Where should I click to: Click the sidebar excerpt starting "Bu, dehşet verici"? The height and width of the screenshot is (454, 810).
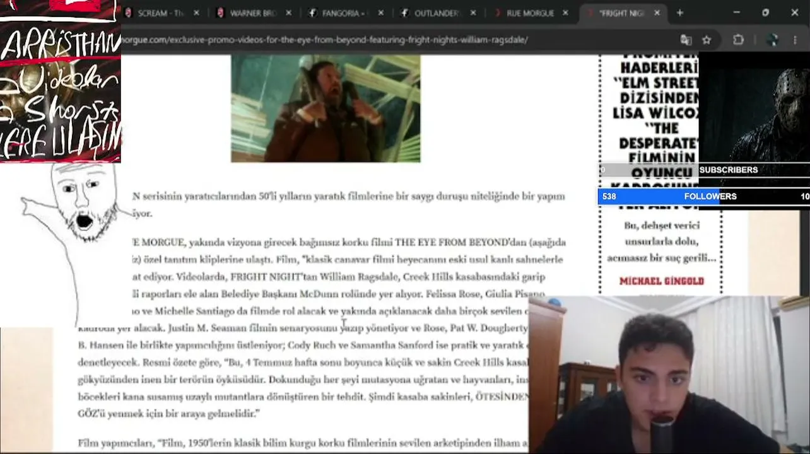661,242
